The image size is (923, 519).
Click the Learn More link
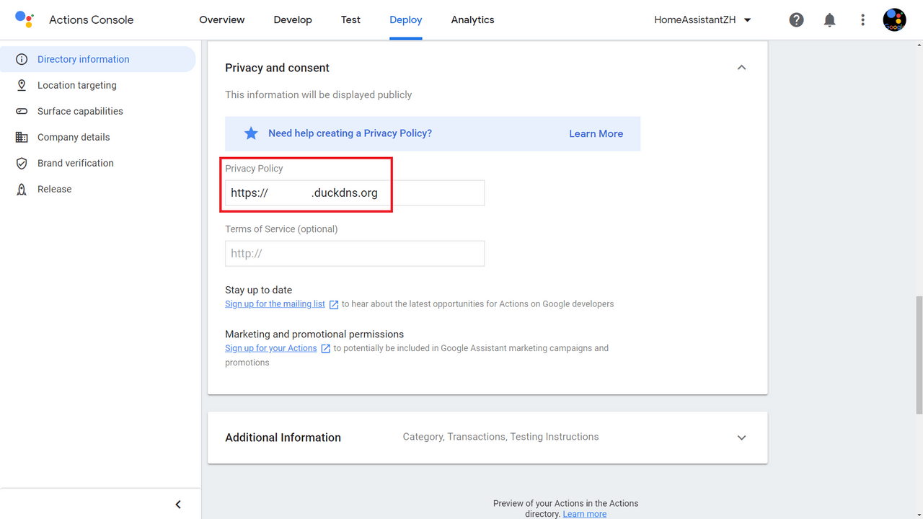[x=596, y=133]
